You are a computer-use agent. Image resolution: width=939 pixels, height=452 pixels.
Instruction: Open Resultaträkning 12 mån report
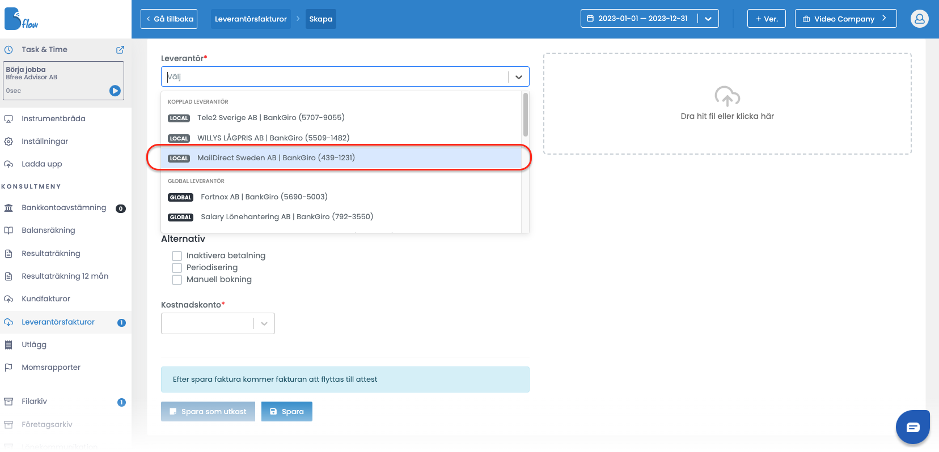coord(66,276)
